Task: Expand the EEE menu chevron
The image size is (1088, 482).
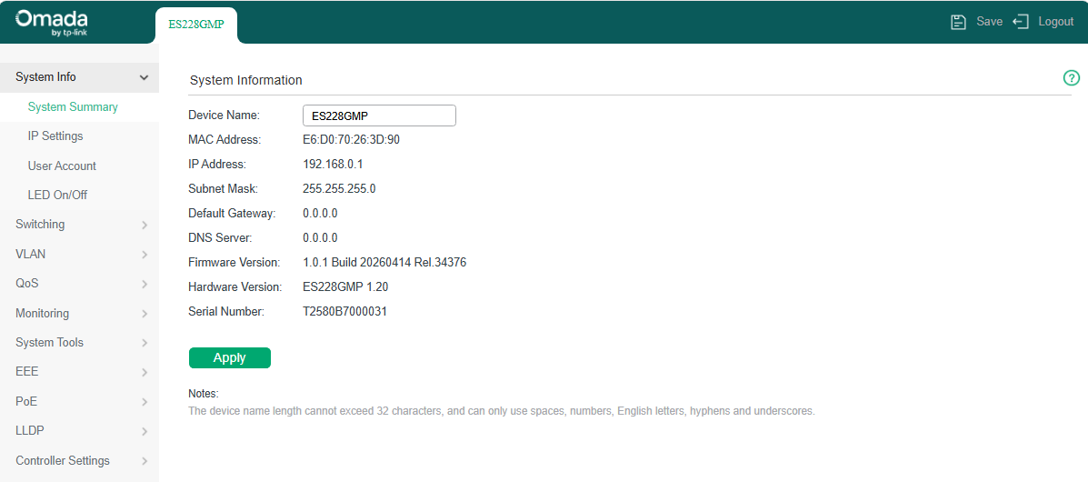Action: 145,372
